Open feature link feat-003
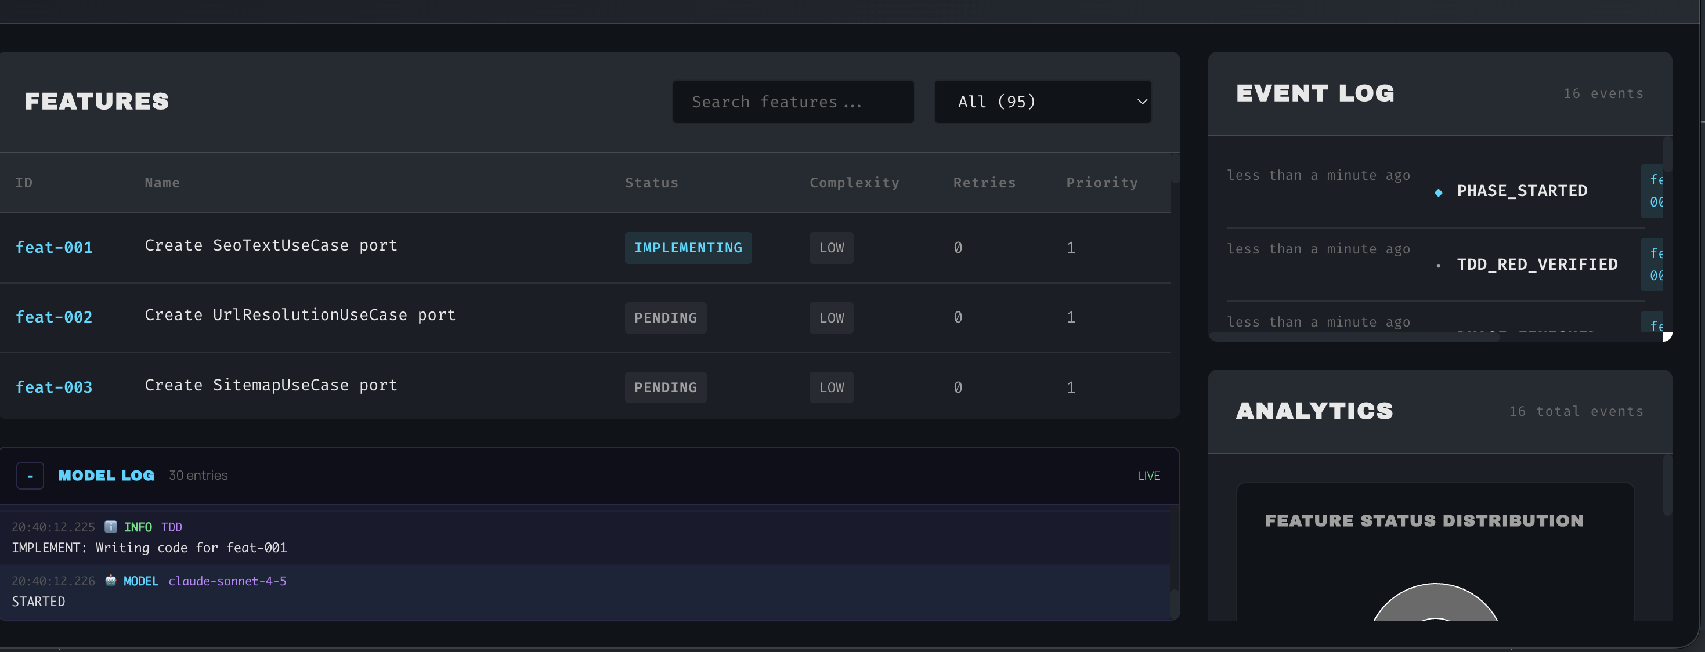 (x=53, y=387)
